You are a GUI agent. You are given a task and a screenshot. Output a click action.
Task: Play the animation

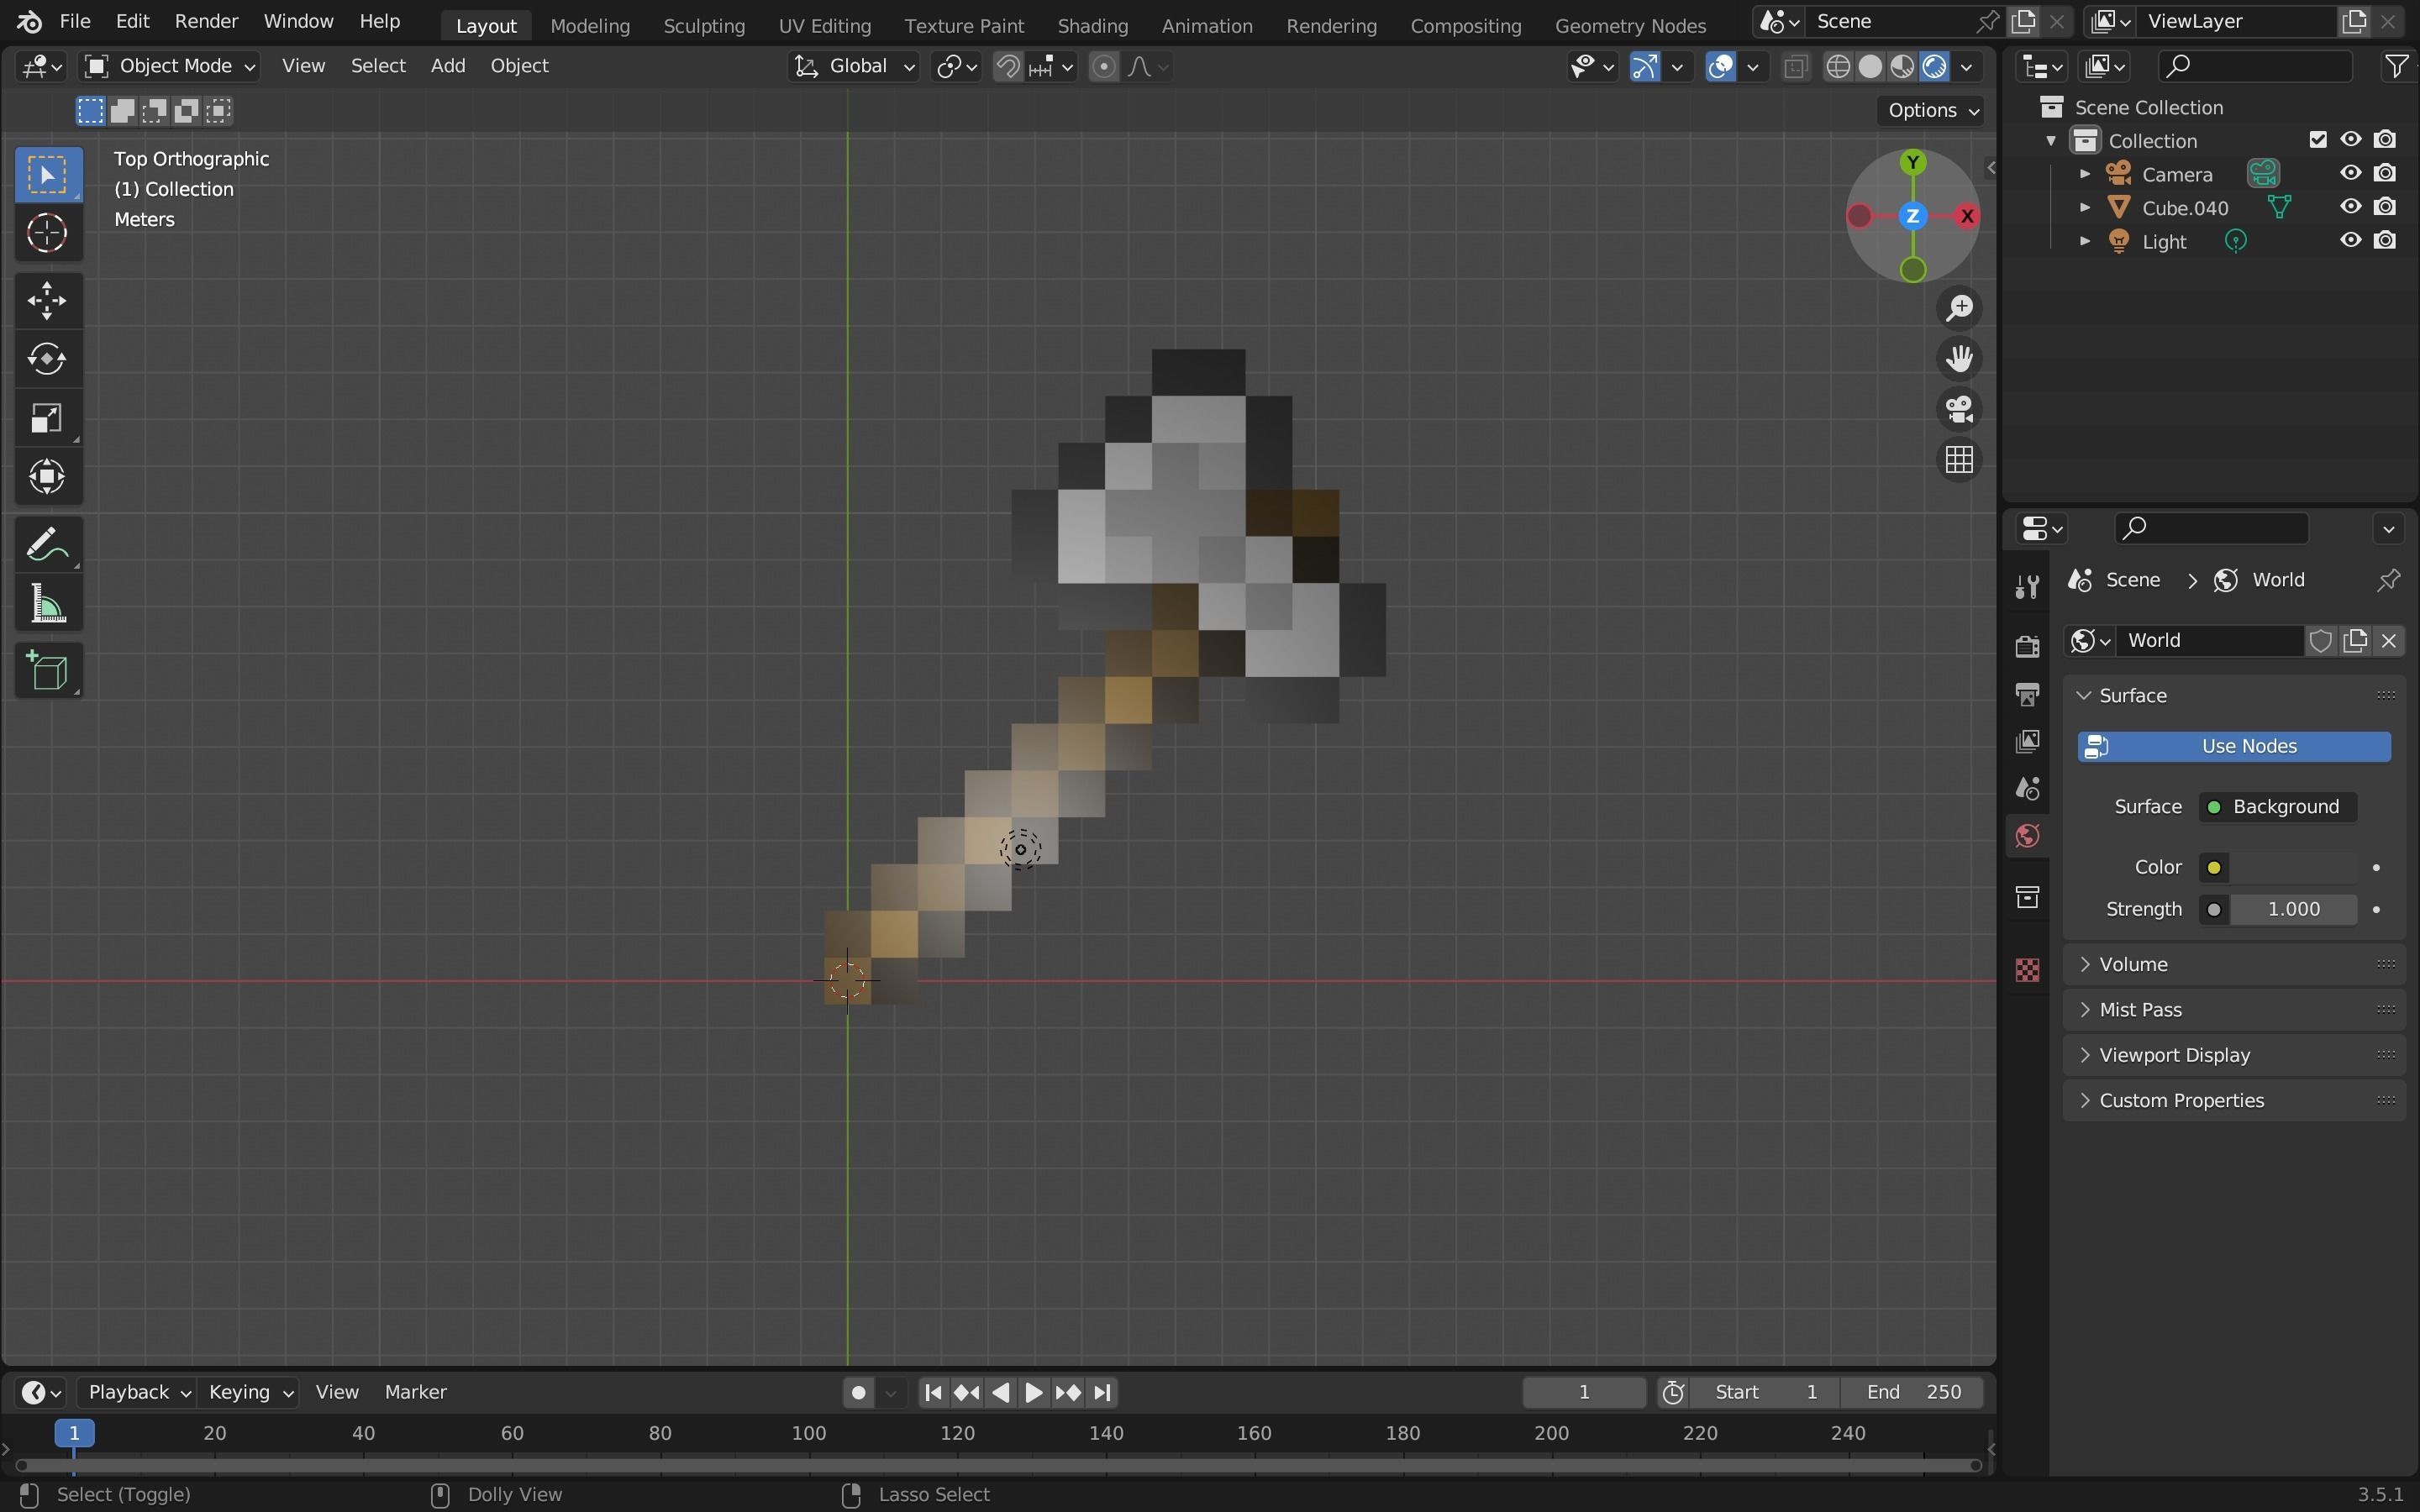point(1034,1392)
